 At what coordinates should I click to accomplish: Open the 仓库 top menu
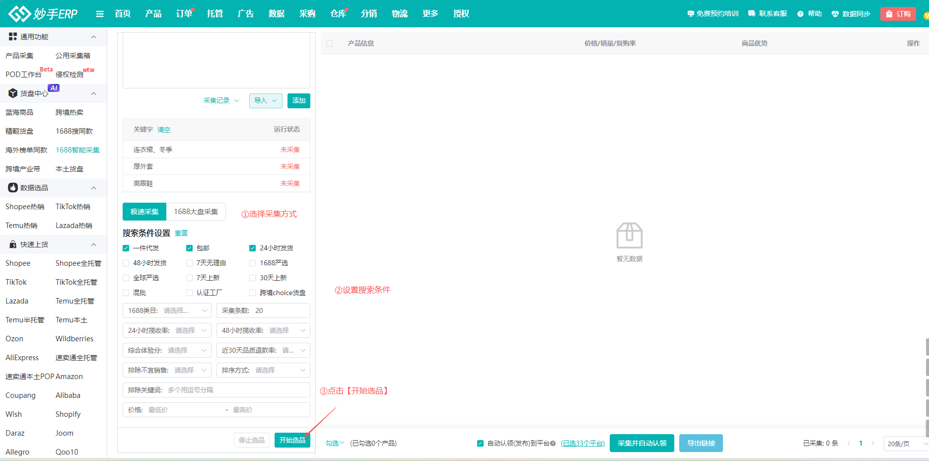(338, 14)
